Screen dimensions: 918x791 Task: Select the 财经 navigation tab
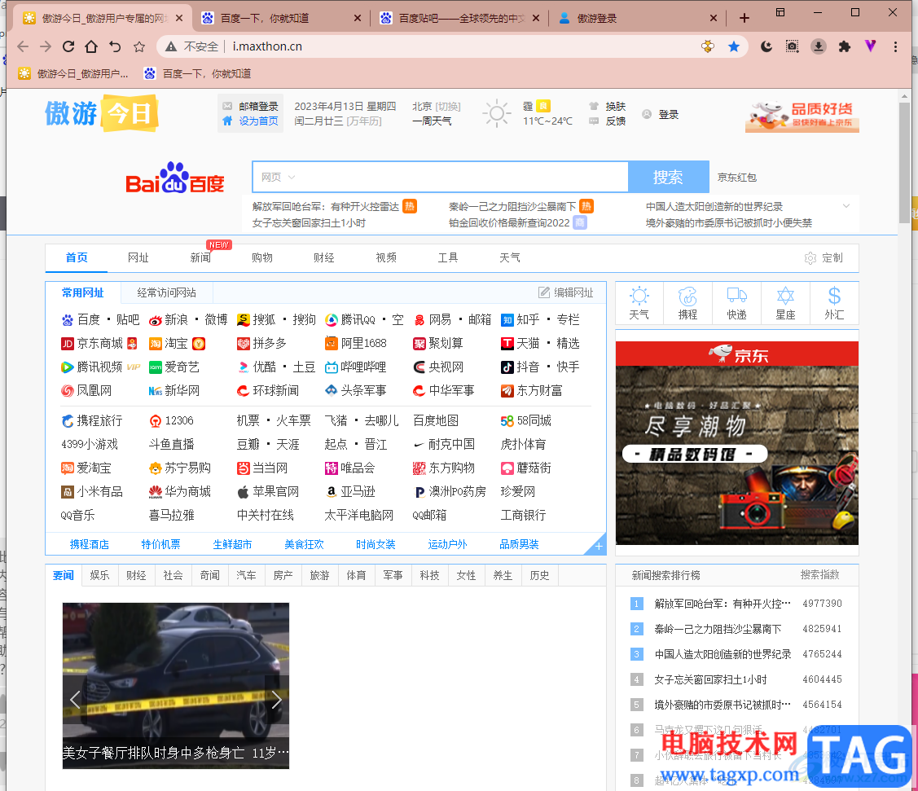click(x=323, y=257)
